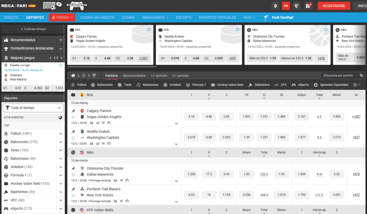
Task: Select odds 3.16 for Calgary Flames win
Action: [191, 117]
